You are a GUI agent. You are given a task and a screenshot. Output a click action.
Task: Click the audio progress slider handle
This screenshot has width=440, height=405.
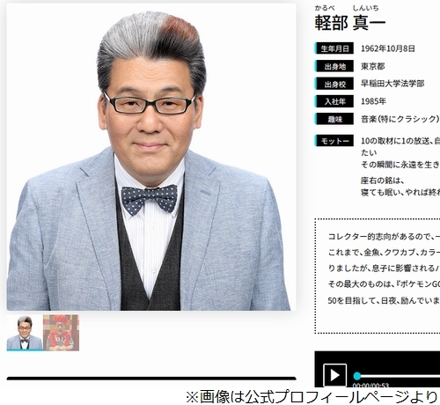coord(357,376)
